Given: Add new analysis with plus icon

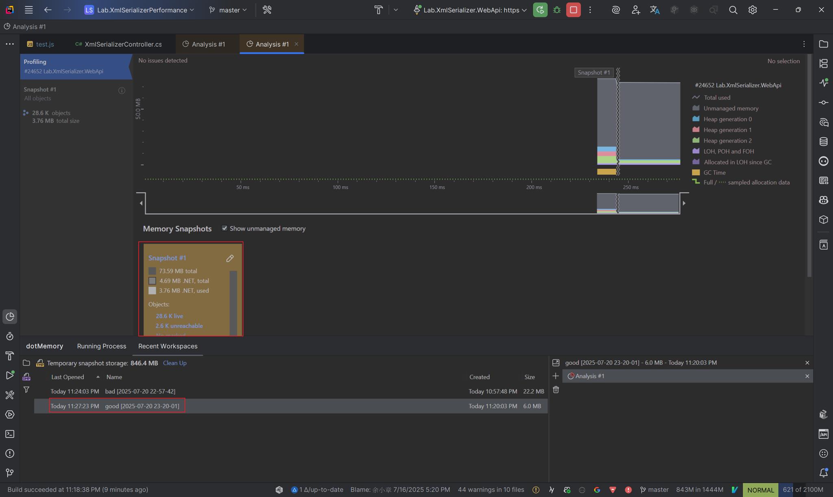Looking at the screenshot, I should point(556,376).
